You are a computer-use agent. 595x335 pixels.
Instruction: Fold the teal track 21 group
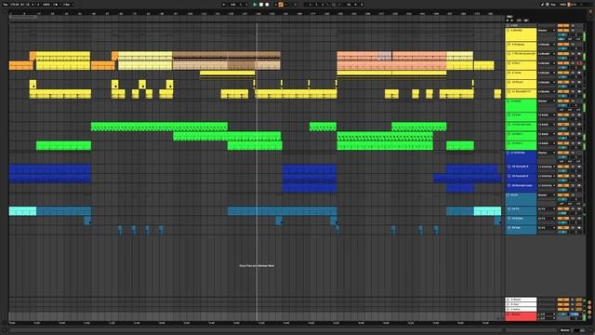pyautogui.click(x=509, y=194)
